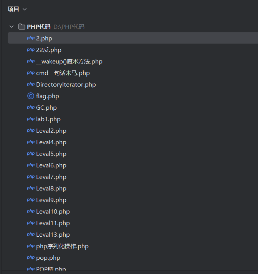Select Leval7.php file entry

click(x=51, y=177)
